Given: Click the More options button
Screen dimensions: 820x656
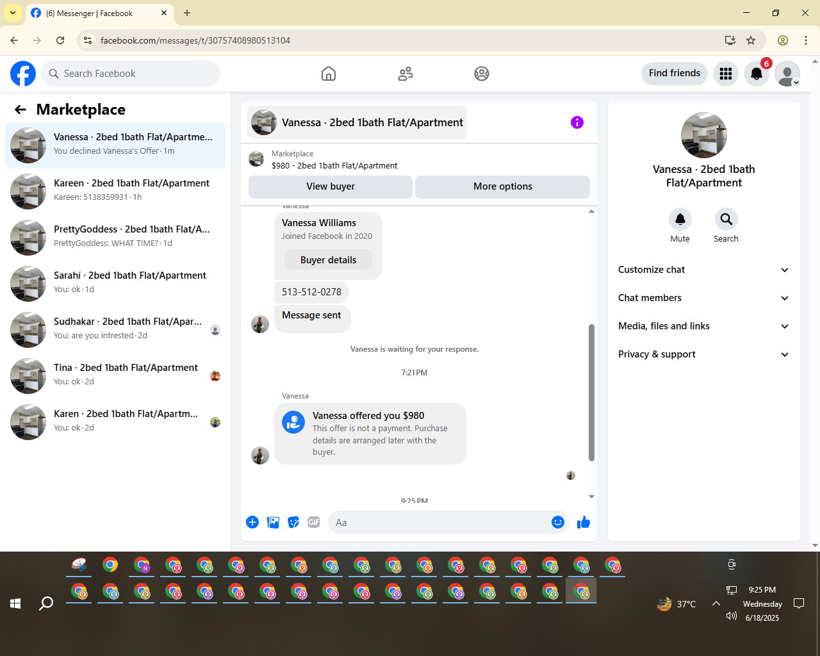Looking at the screenshot, I should [502, 186].
